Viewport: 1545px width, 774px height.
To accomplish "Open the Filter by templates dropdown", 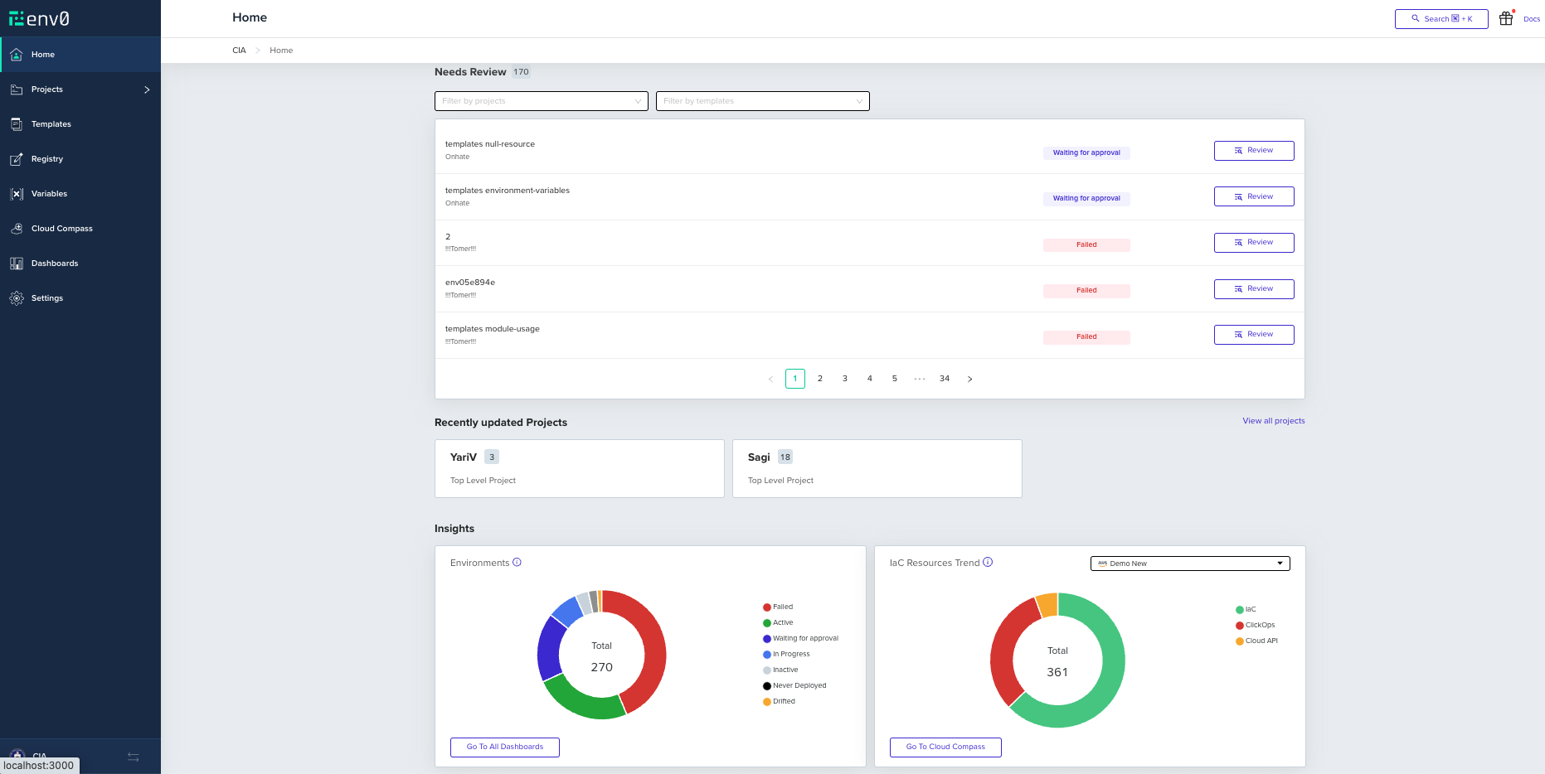I will point(763,101).
